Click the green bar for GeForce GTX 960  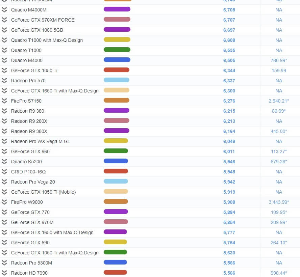click(116, 151)
